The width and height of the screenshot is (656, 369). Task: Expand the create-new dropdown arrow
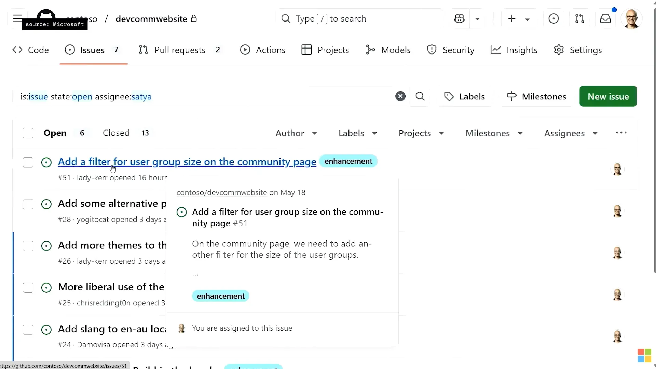(x=528, y=19)
